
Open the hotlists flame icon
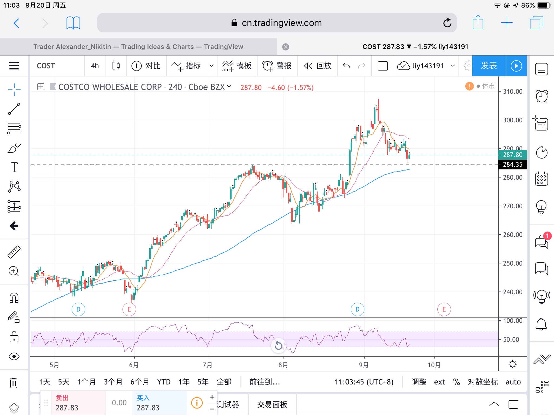click(x=542, y=152)
